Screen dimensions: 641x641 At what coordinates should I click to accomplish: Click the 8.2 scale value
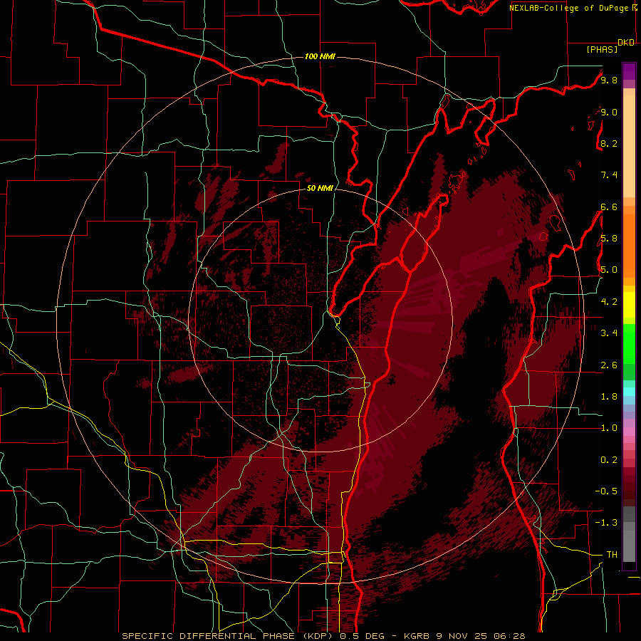coord(609,143)
